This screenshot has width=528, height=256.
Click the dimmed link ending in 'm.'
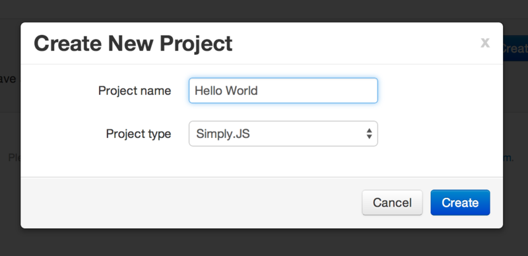click(x=508, y=158)
